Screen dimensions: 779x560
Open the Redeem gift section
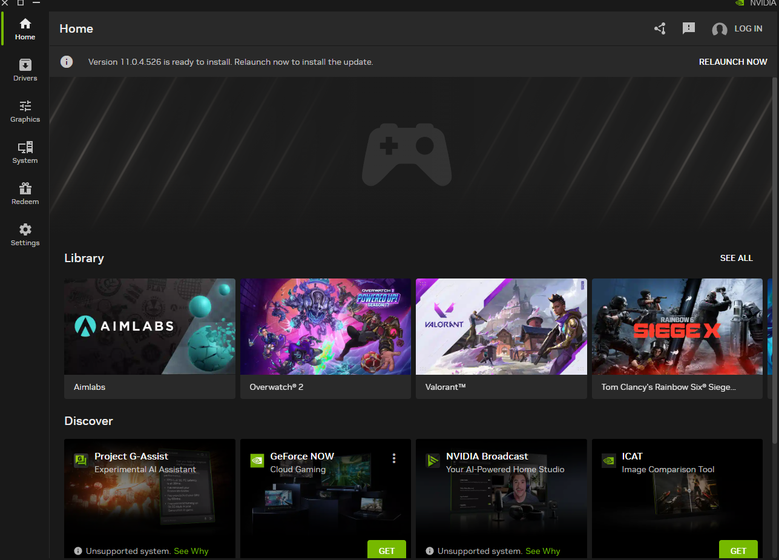coord(25,193)
